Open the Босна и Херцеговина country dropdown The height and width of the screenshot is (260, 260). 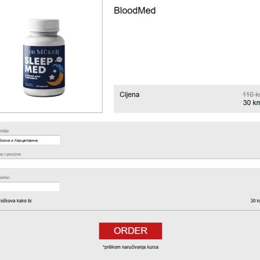(30, 140)
